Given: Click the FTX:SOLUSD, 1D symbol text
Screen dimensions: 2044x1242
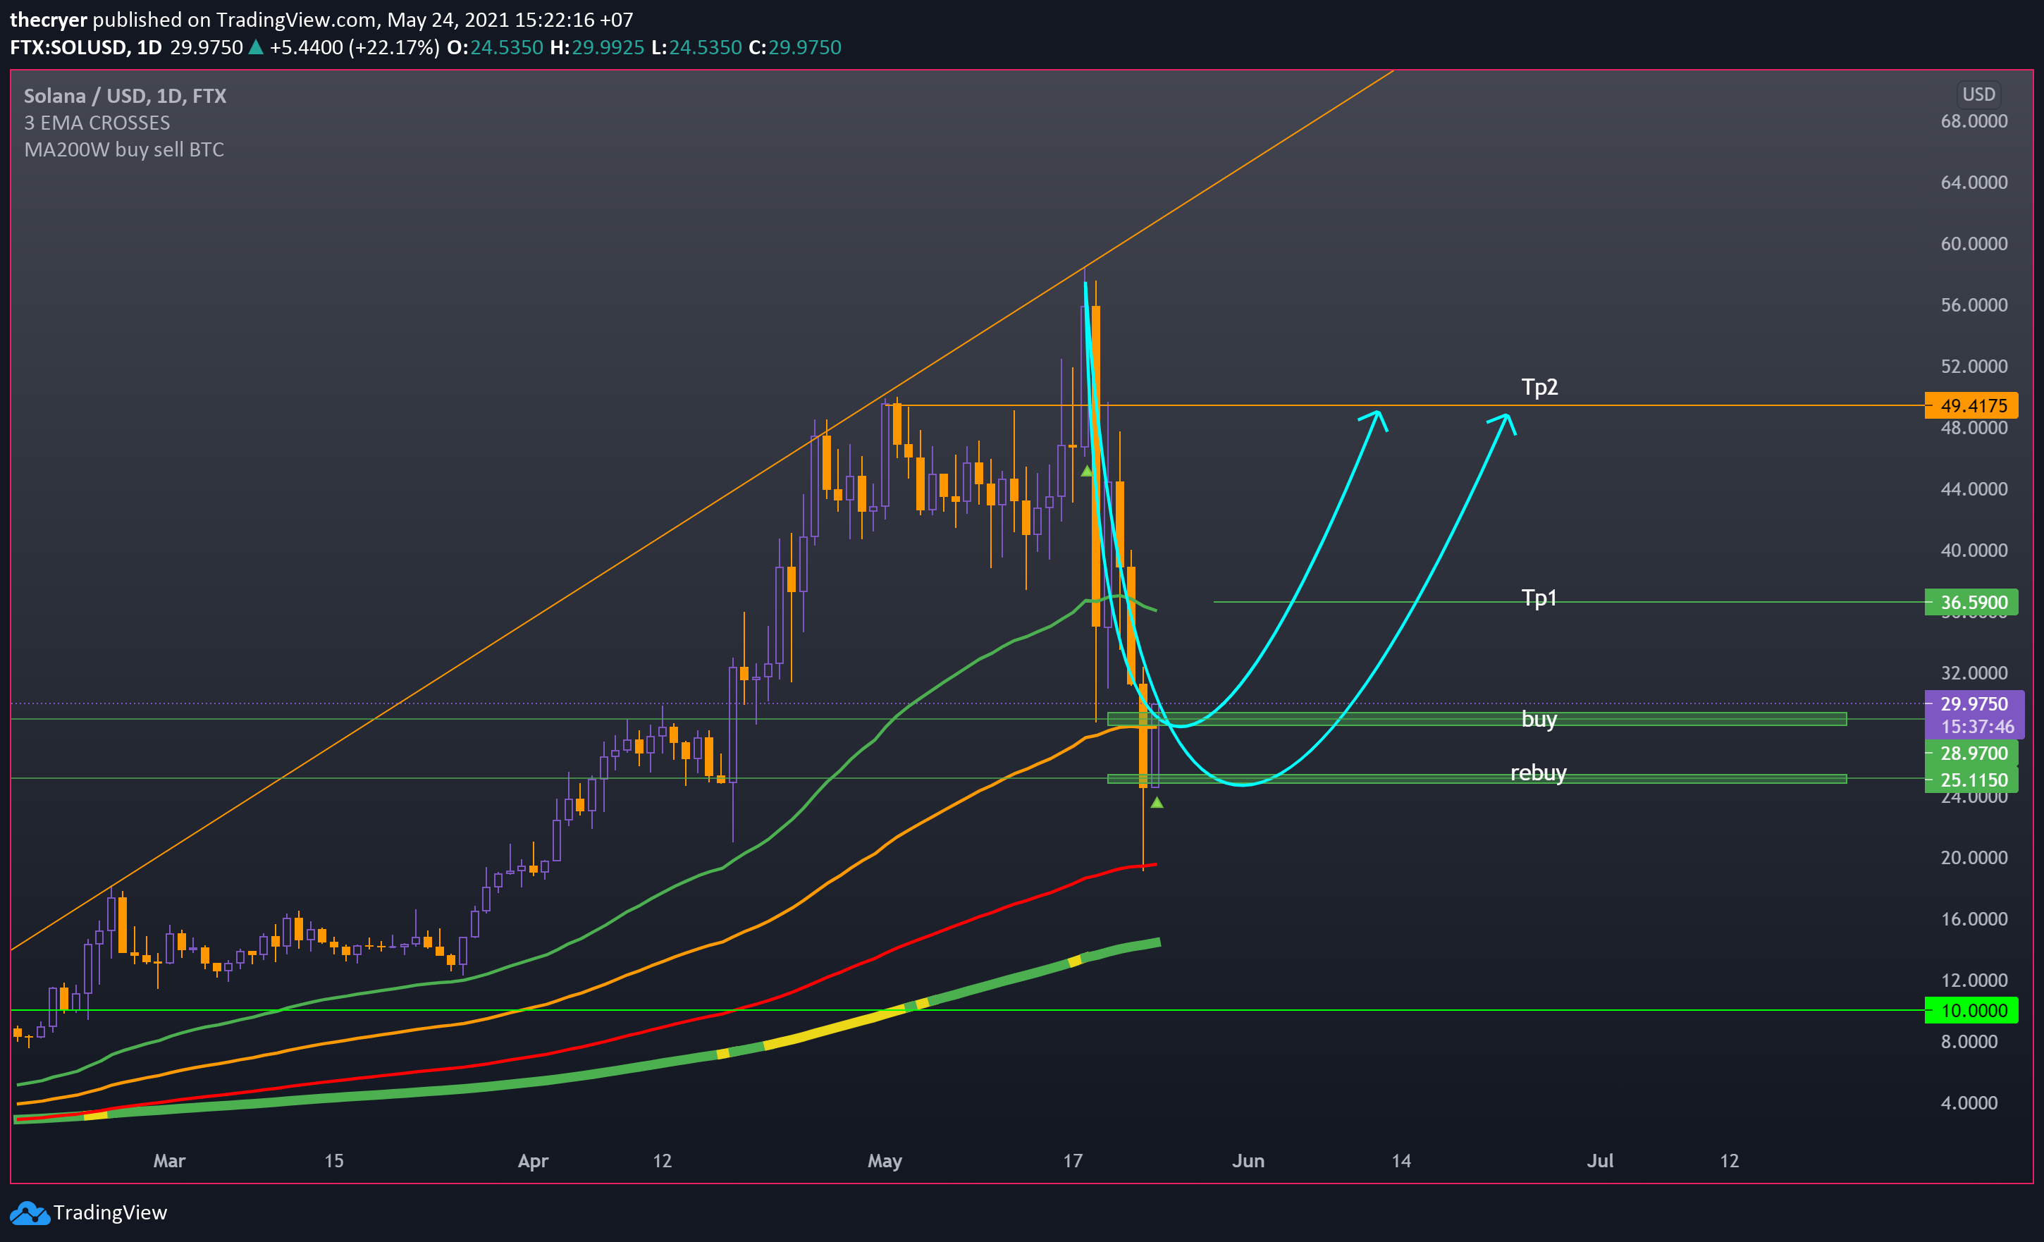Looking at the screenshot, I should coord(85,47).
